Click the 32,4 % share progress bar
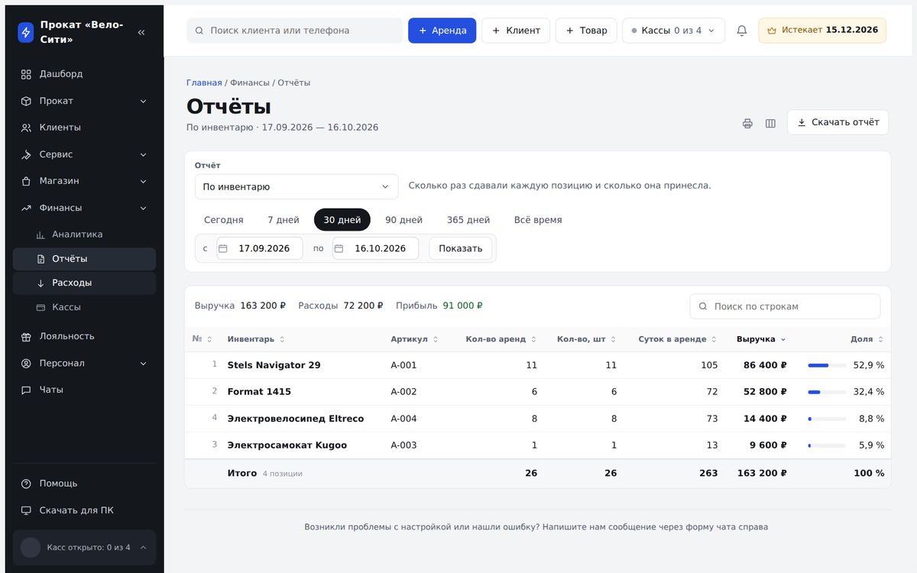This screenshot has height=573, width=917. pyautogui.click(x=827, y=392)
